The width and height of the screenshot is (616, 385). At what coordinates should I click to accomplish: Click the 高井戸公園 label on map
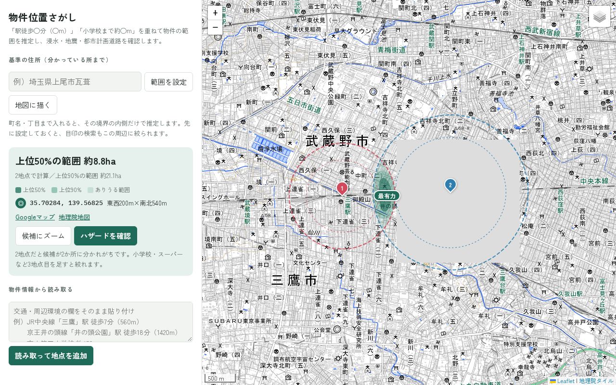pos(583,322)
